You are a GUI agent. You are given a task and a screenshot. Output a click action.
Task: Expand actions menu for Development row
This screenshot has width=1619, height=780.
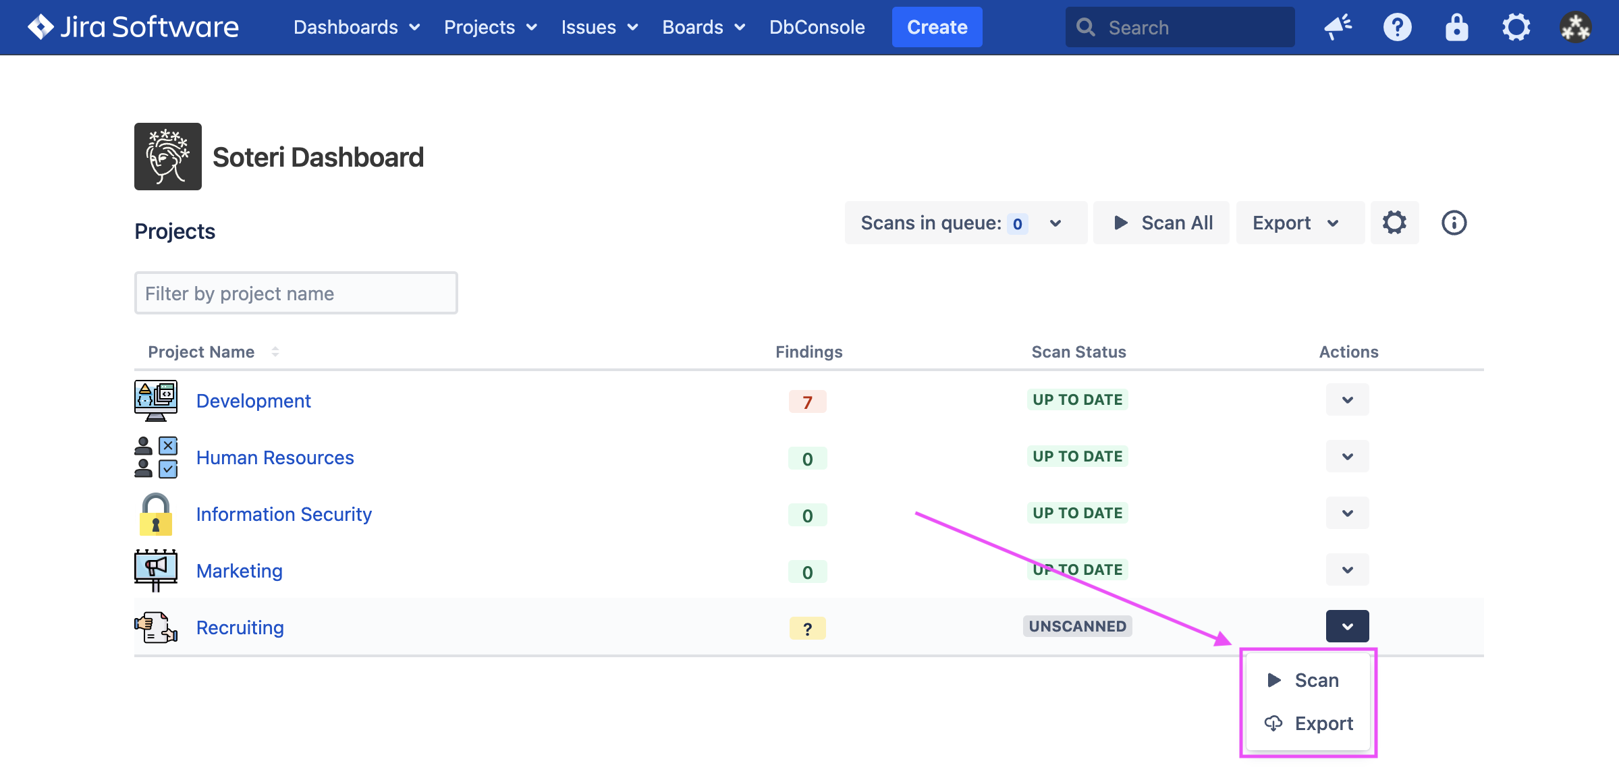[1347, 399]
